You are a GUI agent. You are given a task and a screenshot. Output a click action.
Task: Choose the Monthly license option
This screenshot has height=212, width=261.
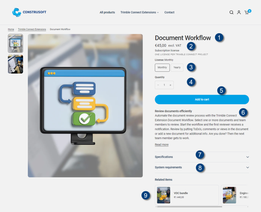coord(162,67)
